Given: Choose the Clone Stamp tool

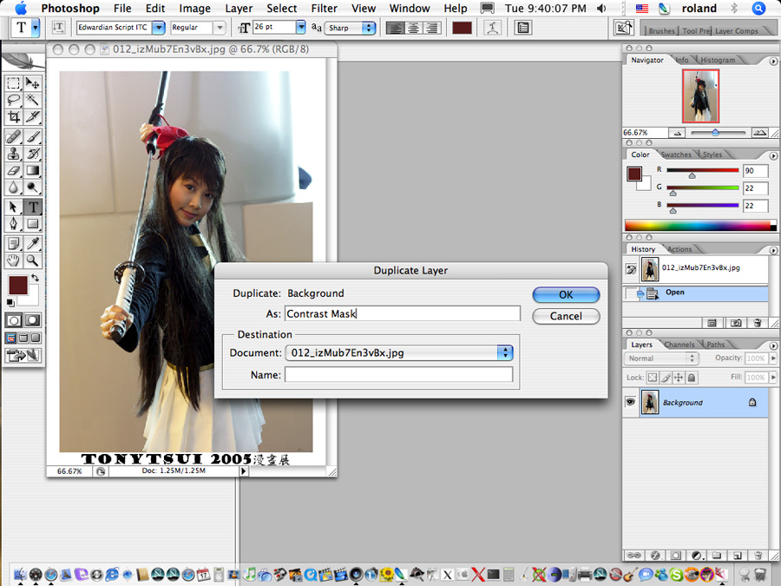Looking at the screenshot, I should click(14, 154).
